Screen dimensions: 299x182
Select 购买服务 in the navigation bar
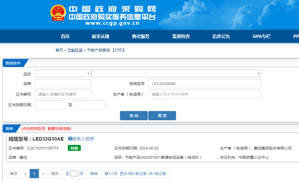[x=141, y=36]
